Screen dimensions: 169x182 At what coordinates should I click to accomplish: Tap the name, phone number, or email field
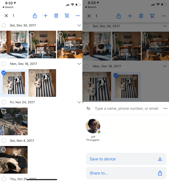[x=126, y=108]
